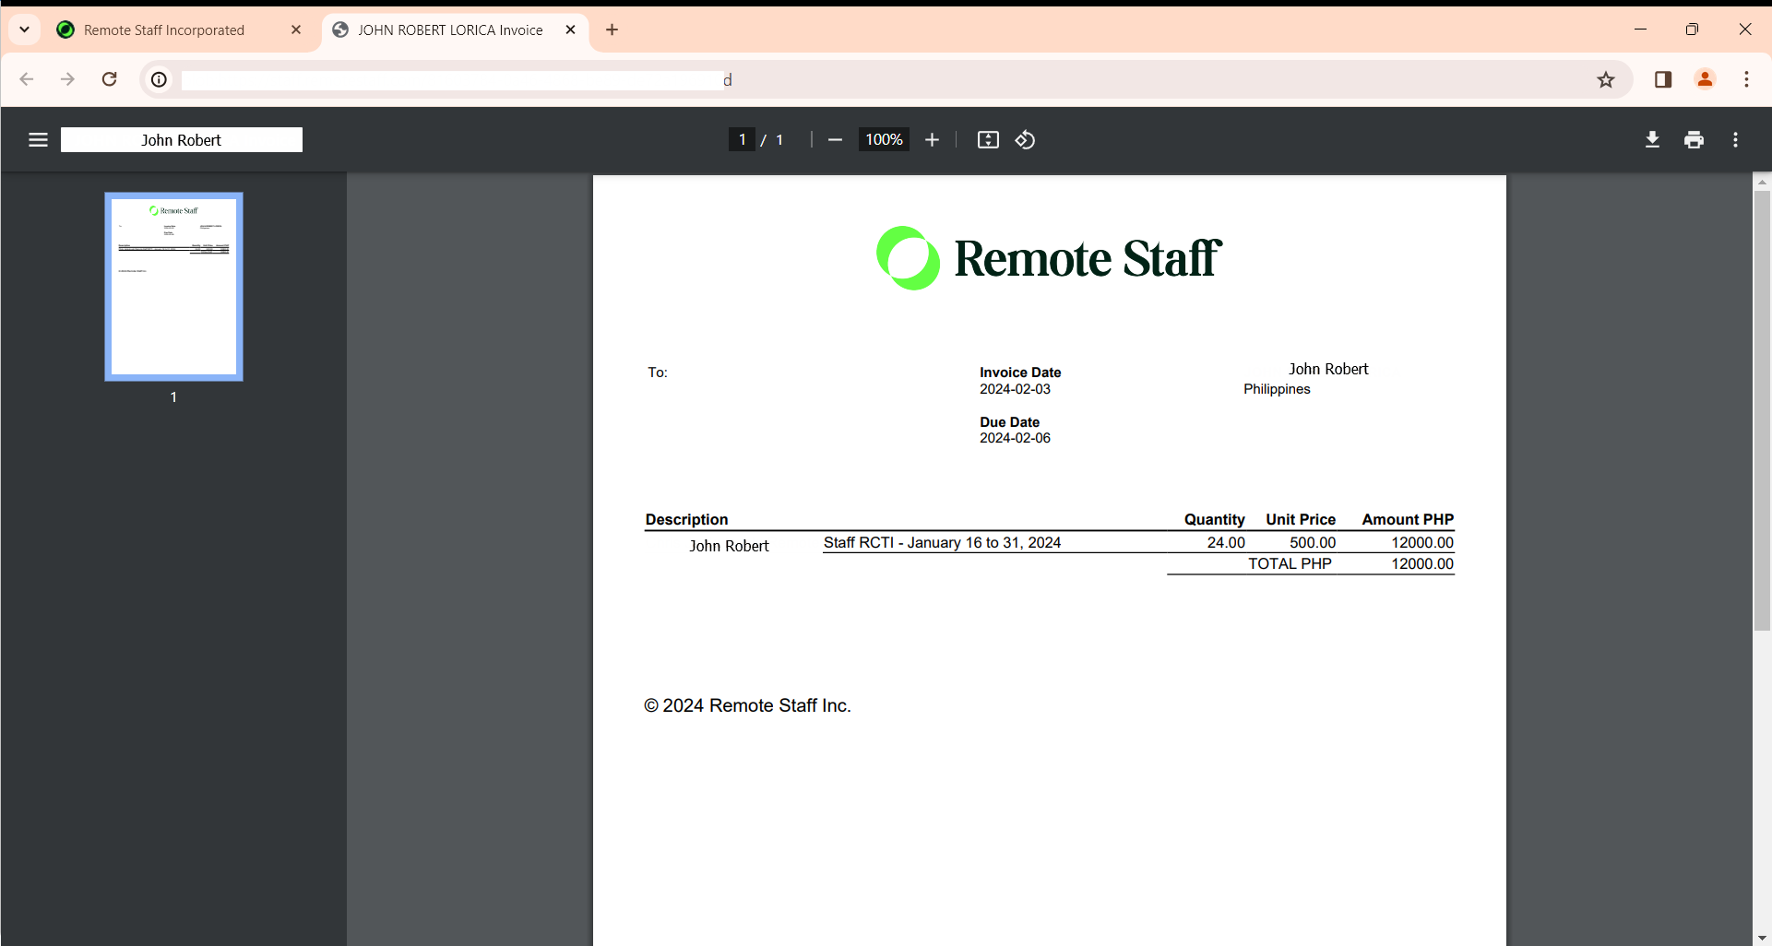Click scrollbar down arrow
Viewport: 1772px width, 946px height.
click(x=1762, y=938)
